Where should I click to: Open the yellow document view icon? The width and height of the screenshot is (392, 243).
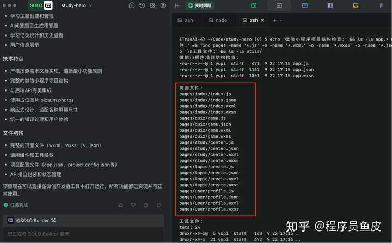pyautogui.click(x=356, y=5)
